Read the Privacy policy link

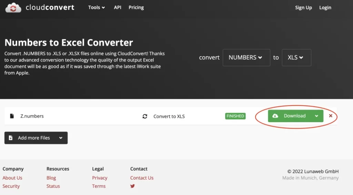100,178
